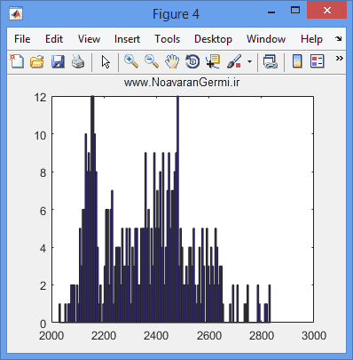Click the x-axis label 2200

coord(104,336)
